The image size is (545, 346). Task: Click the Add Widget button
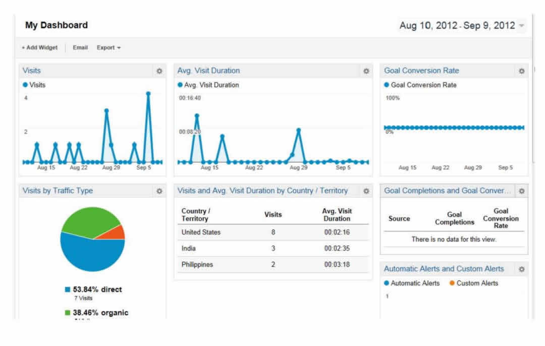click(x=39, y=47)
